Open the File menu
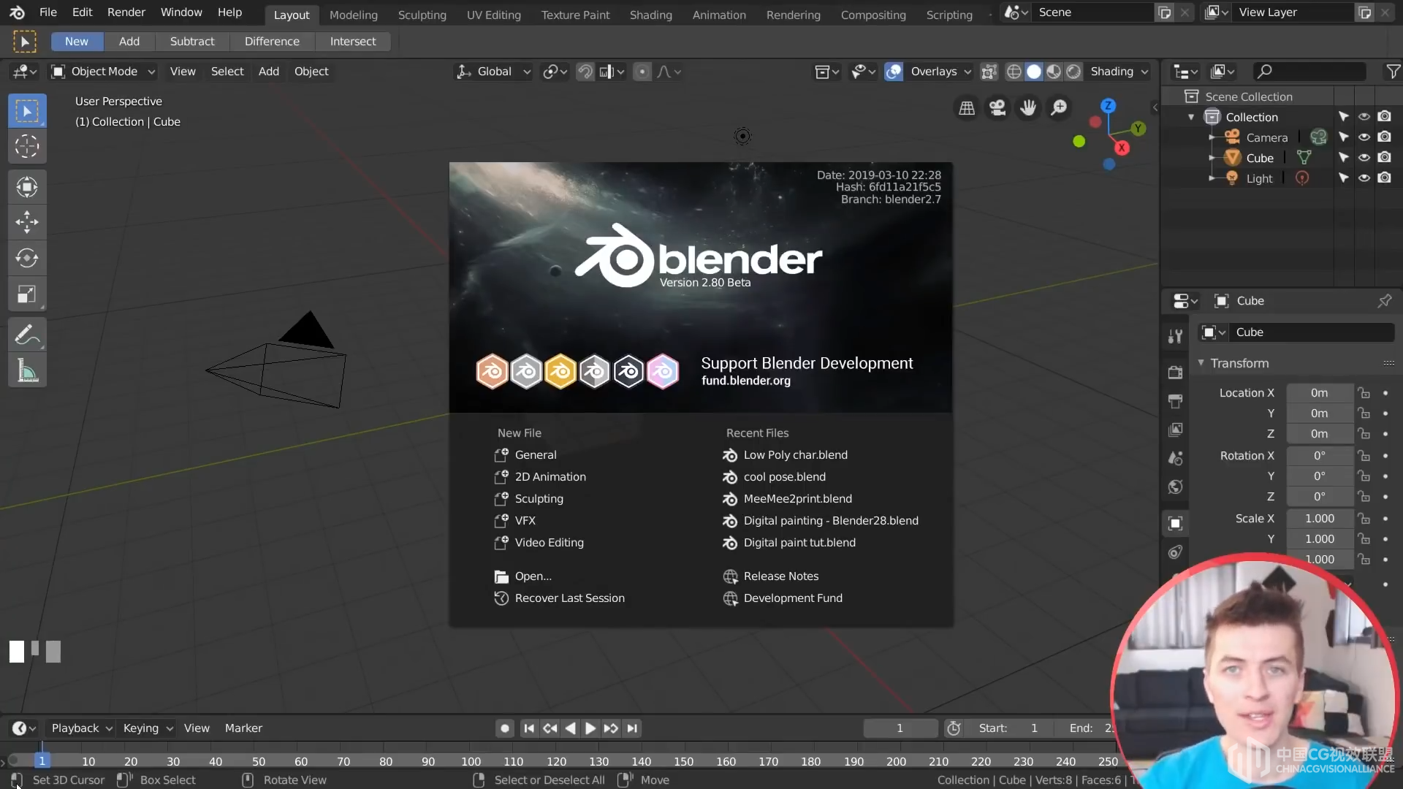This screenshot has width=1403, height=789. (x=48, y=12)
